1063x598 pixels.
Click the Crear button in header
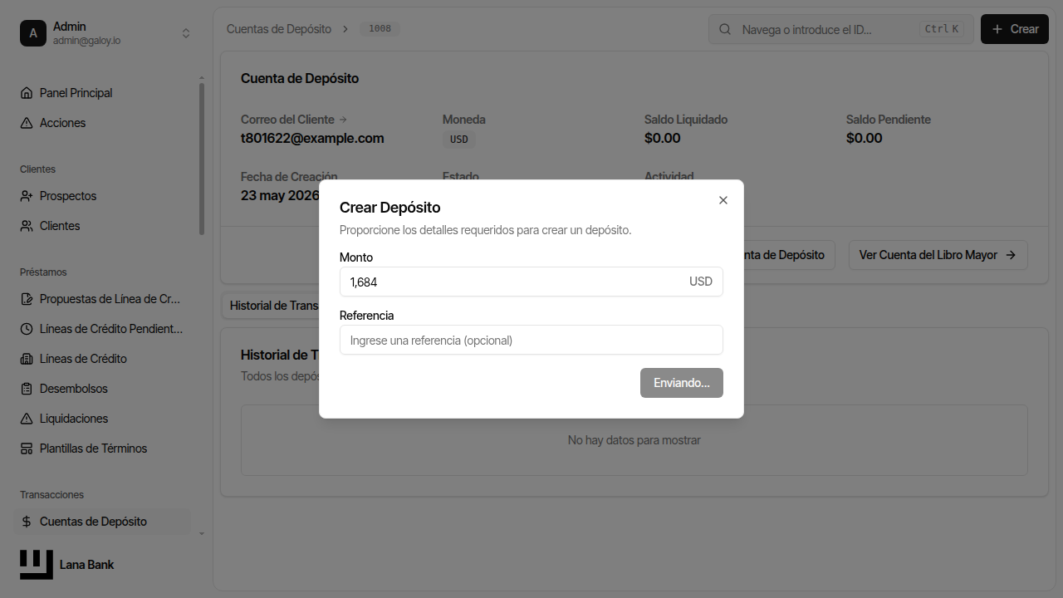[x=1015, y=29]
